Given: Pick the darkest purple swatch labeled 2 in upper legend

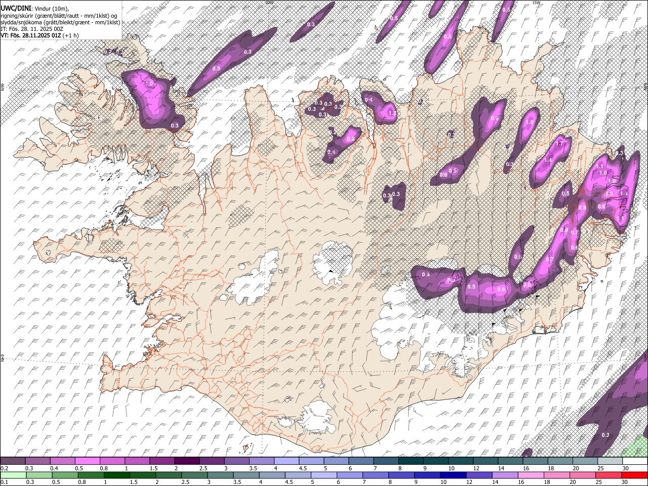Looking at the screenshot, I should [186, 461].
